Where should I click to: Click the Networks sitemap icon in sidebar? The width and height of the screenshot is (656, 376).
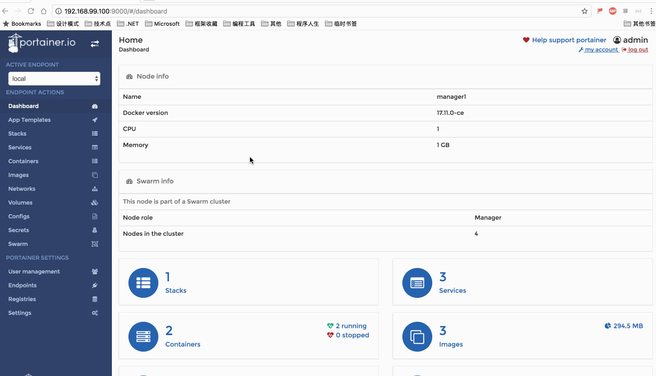95,189
